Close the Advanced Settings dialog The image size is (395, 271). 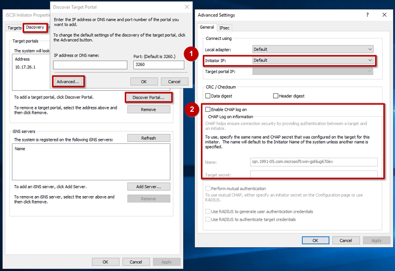[x=384, y=15]
